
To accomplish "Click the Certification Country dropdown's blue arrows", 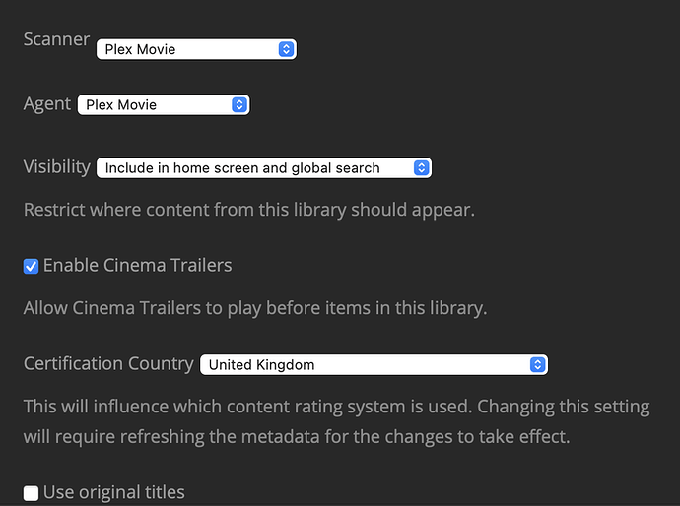I will 537,364.
